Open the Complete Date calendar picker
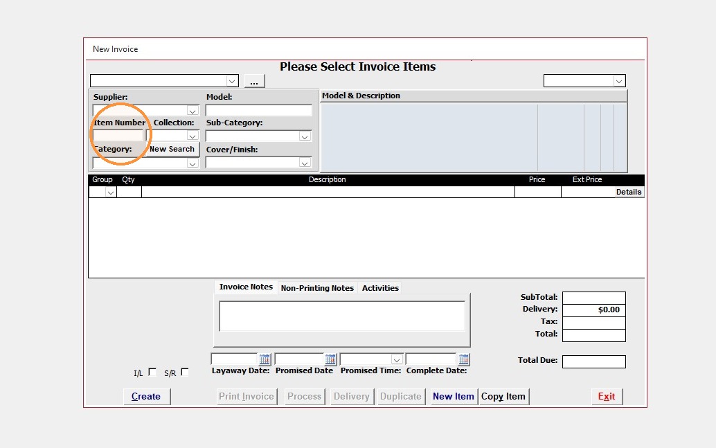The image size is (716, 448). click(463, 359)
